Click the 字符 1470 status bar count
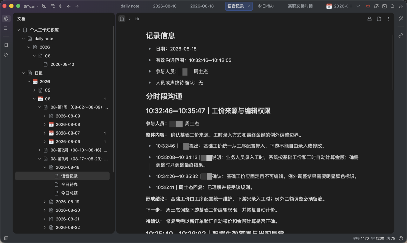 (x=361, y=239)
